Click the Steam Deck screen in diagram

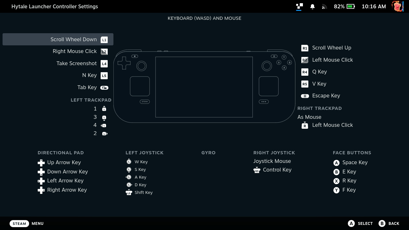(204, 87)
